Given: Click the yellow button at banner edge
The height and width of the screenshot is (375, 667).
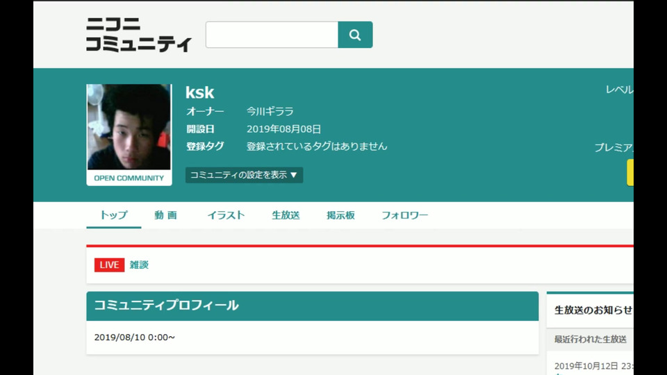Looking at the screenshot, I should click(x=630, y=173).
